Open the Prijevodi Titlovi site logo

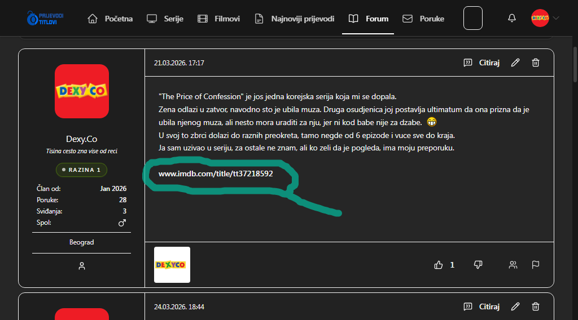click(x=45, y=18)
